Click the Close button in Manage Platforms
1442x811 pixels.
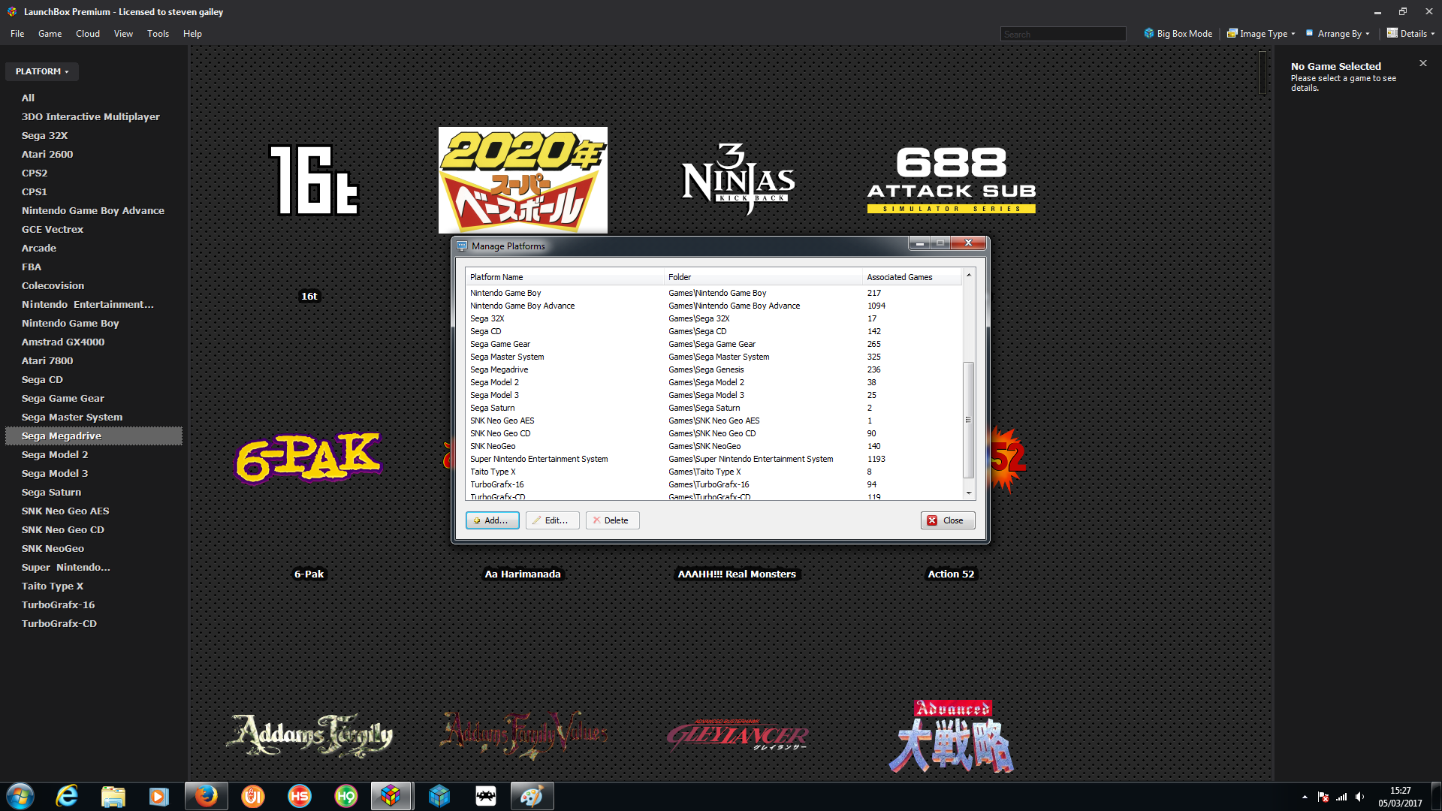pyautogui.click(x=948, y=520)
